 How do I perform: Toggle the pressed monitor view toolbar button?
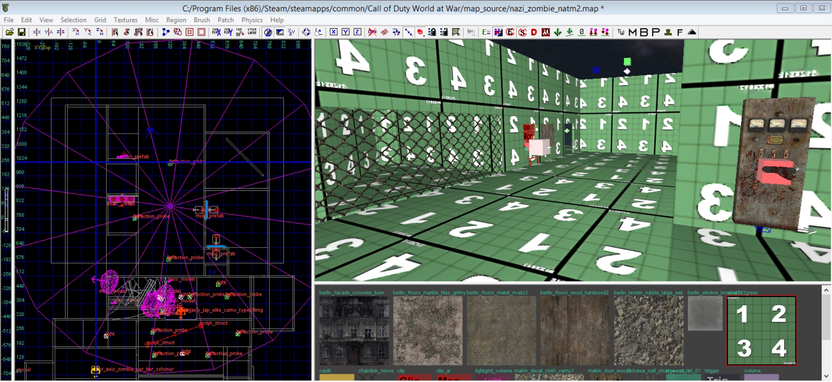pos(280,32)
